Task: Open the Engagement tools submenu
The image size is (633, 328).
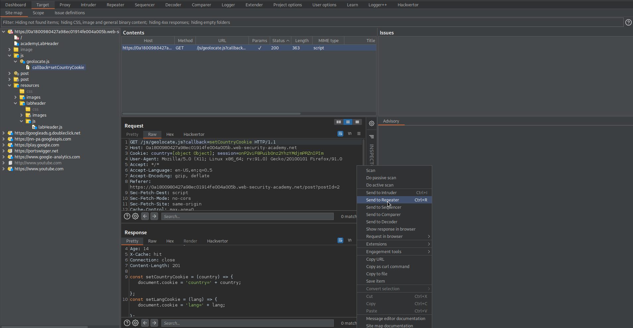Action: (x=394, y=251)
